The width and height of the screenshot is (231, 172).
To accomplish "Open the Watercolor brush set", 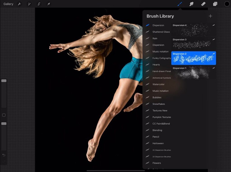I will pos(158,84).
